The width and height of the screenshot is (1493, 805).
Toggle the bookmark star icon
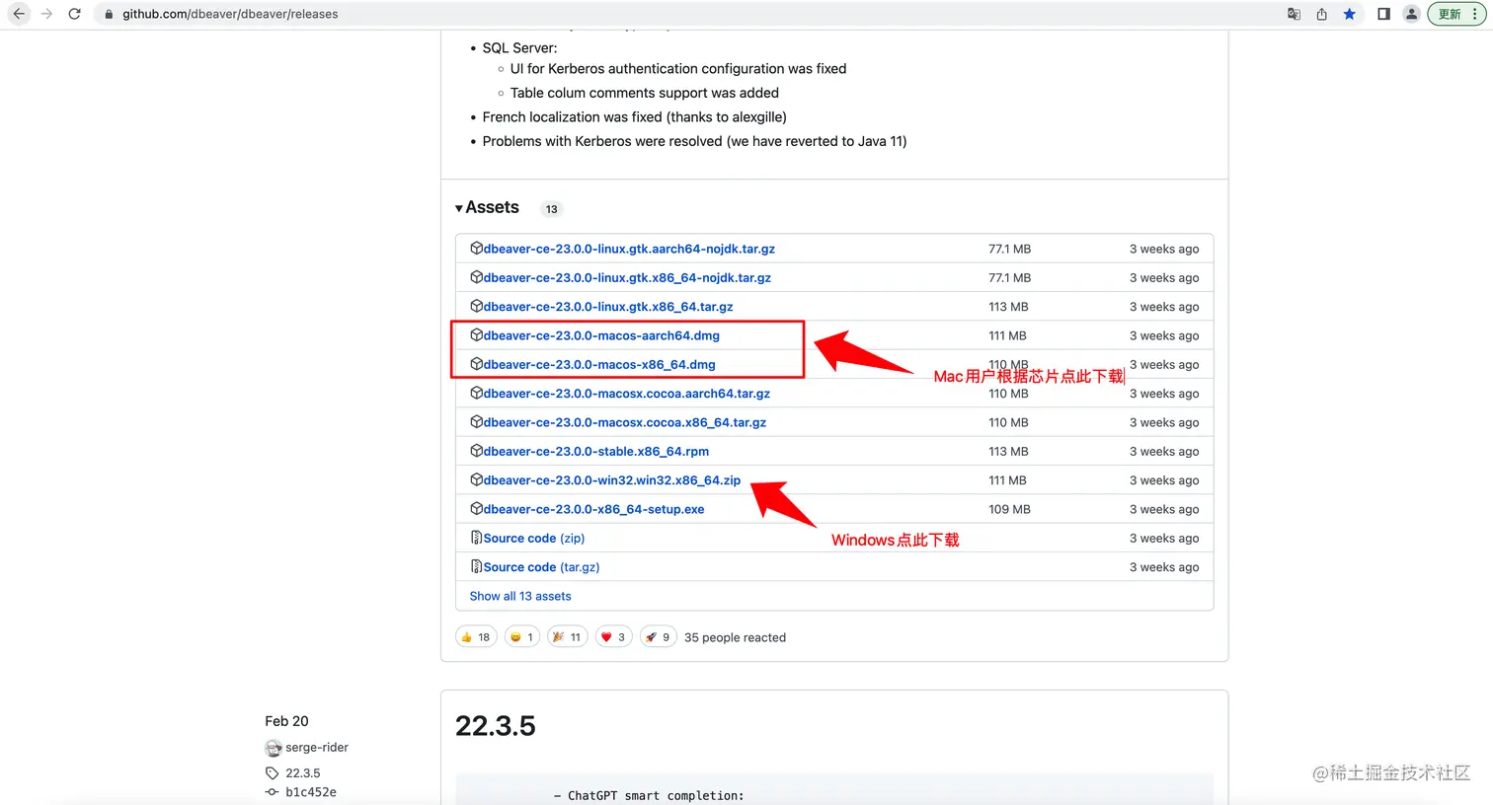[x=1349, y=14]
